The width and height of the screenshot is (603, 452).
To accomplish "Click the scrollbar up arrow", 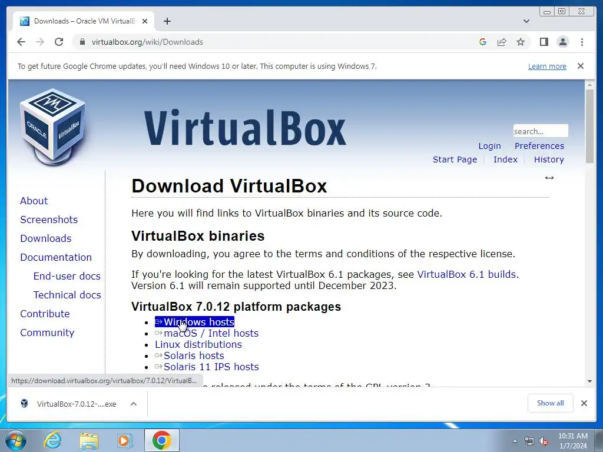I will pyautogui.click(x=589, y=84).
